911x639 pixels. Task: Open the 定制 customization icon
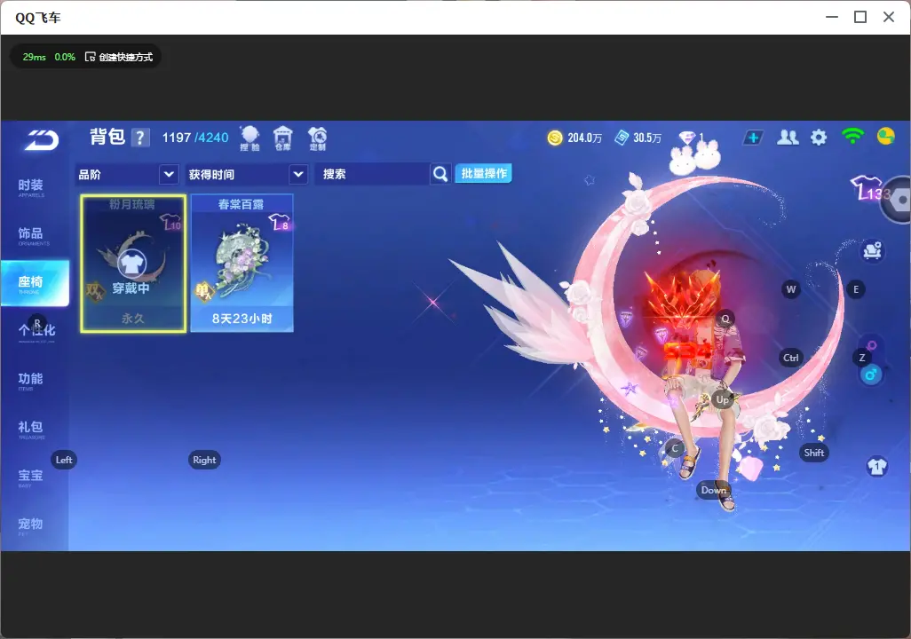[x=317, y=138]
